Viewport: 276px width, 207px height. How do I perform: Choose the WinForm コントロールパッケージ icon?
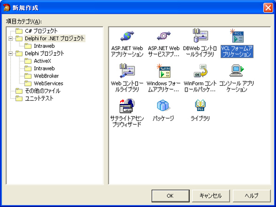coord(200,71)
